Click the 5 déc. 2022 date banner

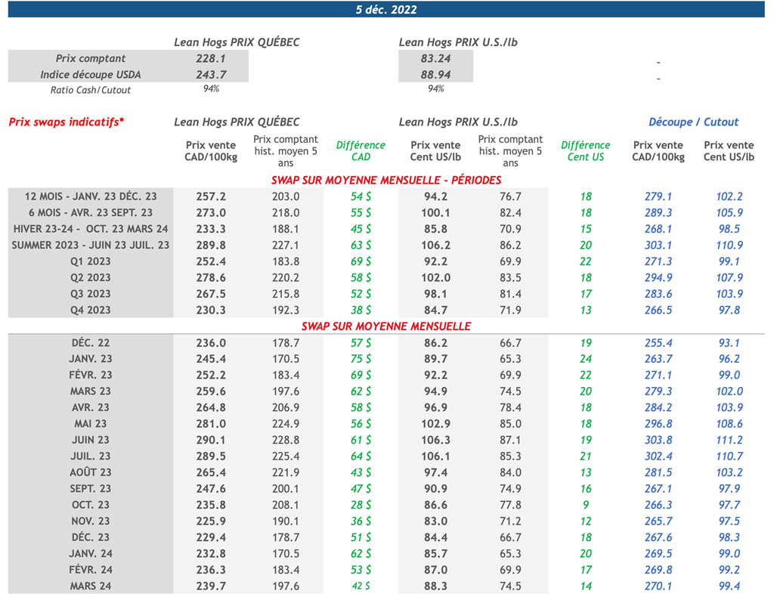point(386,10)
